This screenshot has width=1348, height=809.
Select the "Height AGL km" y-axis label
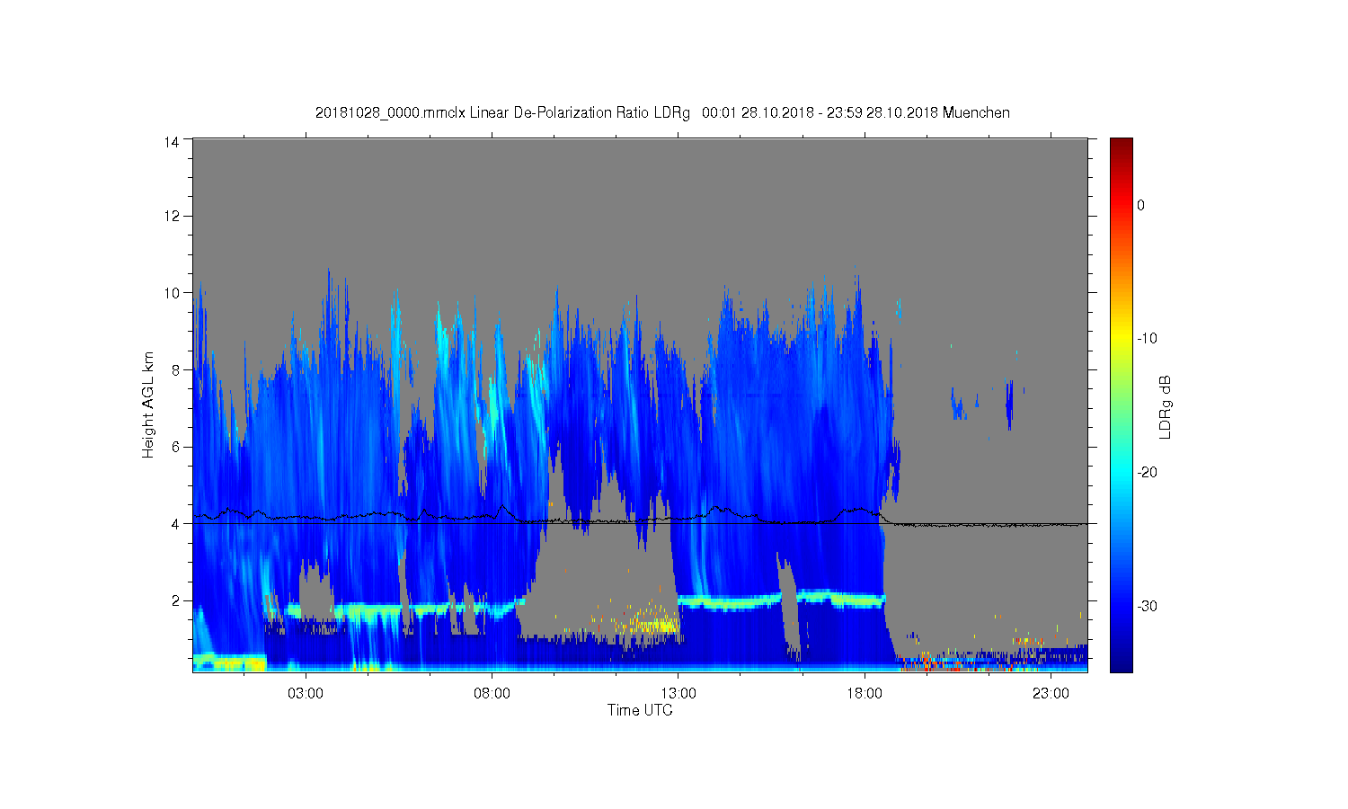[x=148, y=404]
